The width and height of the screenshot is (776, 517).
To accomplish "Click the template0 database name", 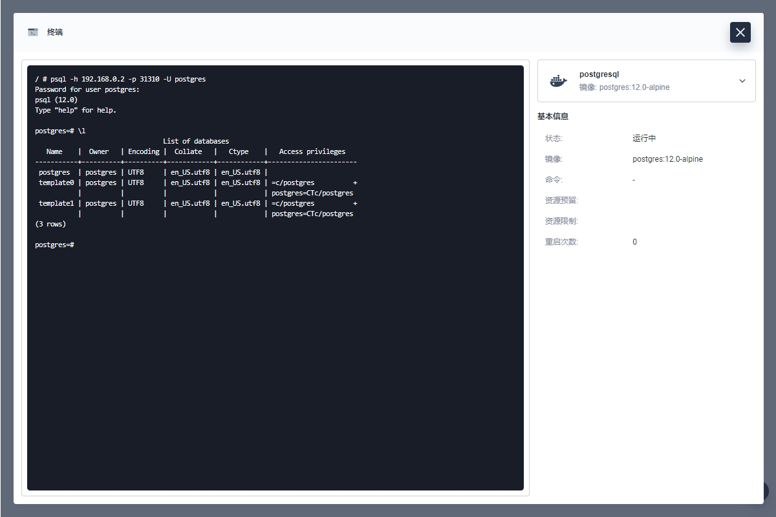I will [x=56, y=182].
